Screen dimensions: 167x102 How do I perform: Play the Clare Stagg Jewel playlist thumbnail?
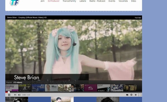coord(12,88)
